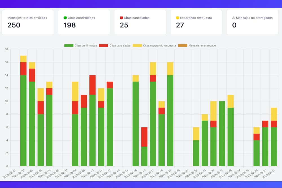This screenshot has width=282, height=188.
Task: Click the yellow segment of the 2023-05-19 bar
Action: click(x=170, y=69)
